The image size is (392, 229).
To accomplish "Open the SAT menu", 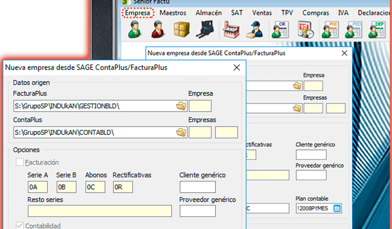I will click(237, 13).
